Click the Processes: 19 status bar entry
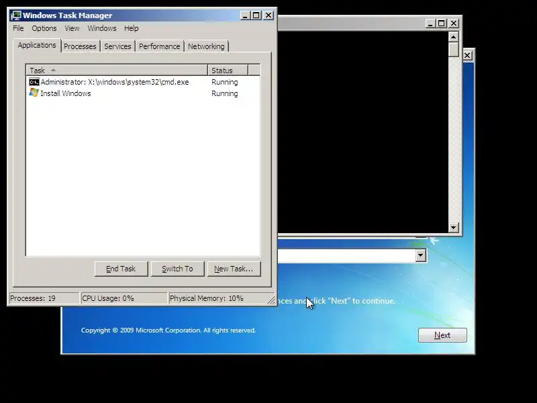This screenshot has height=403, width=537. 44,298
